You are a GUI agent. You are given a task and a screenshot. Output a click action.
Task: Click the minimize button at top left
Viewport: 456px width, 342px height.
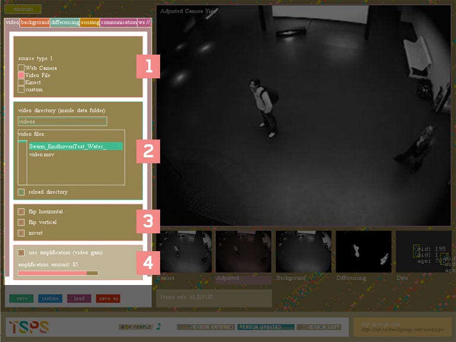[x=23, y=9]
